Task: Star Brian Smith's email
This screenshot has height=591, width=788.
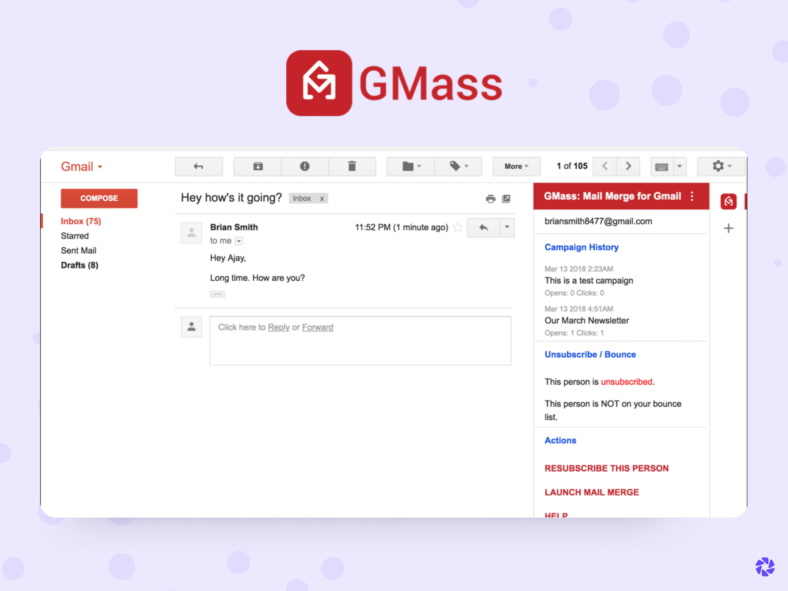Action: click(x=458, y=227)
